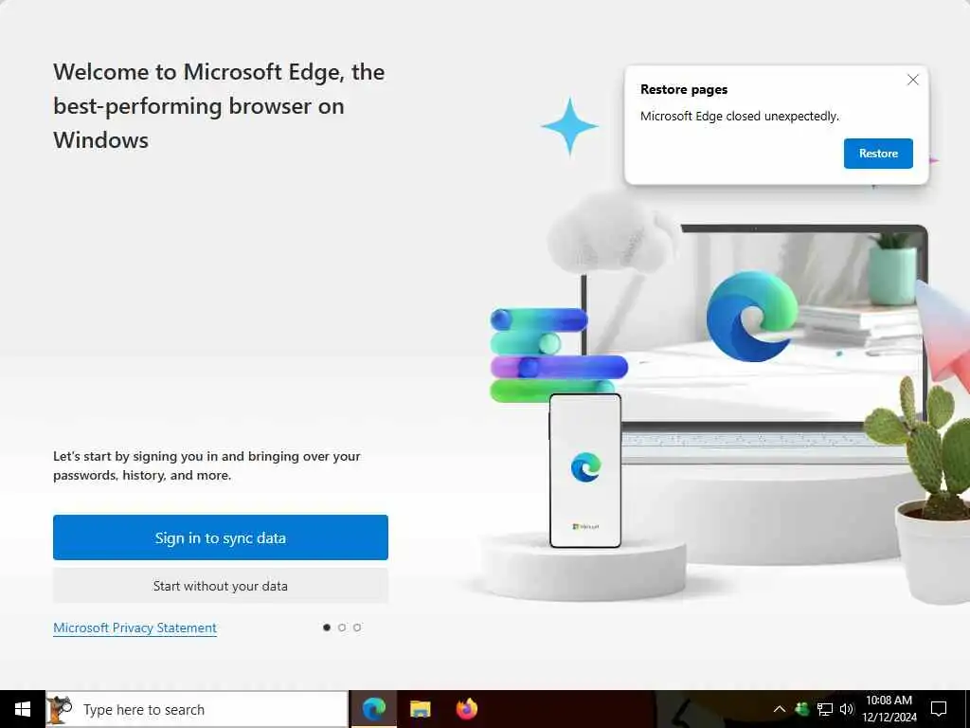
Task: Click the Sign in to sync data button
Action: 220,537
